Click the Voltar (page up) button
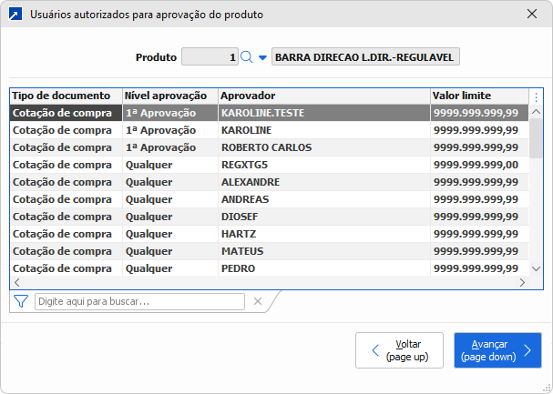The height and width of the screenshot is (394, 553). (399, 350)
